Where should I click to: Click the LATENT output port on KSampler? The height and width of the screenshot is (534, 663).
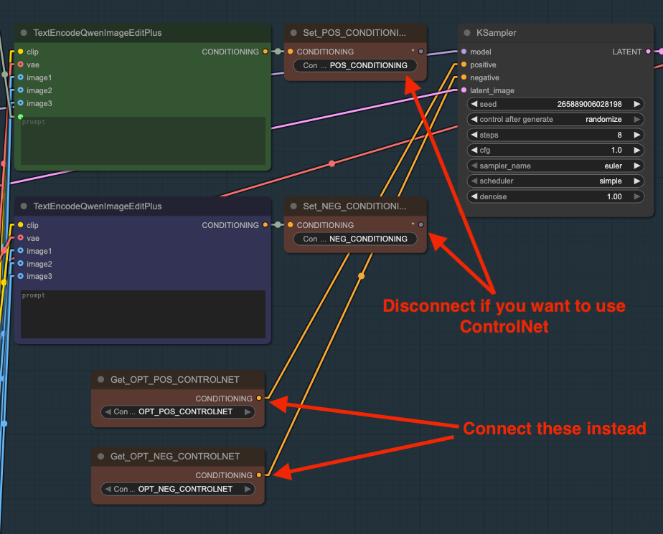click(x=649, y=52)
